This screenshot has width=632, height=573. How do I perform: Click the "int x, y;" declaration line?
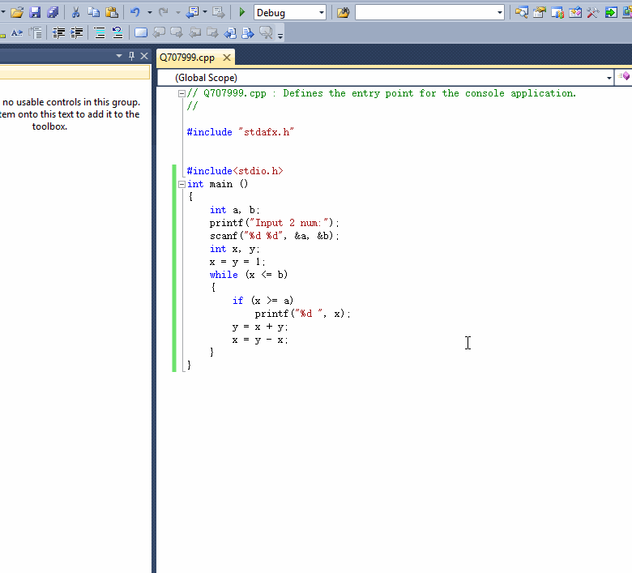pyautogui.click(x=235, y=249)
